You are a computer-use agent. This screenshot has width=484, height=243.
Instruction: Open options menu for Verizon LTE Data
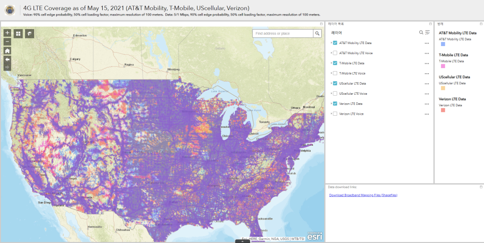(427, 104)
